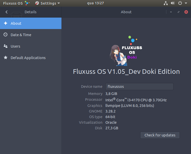Screen dimensions: 191x154
Task: Click the network connection icon in tray
Action: tap(166, 3)
